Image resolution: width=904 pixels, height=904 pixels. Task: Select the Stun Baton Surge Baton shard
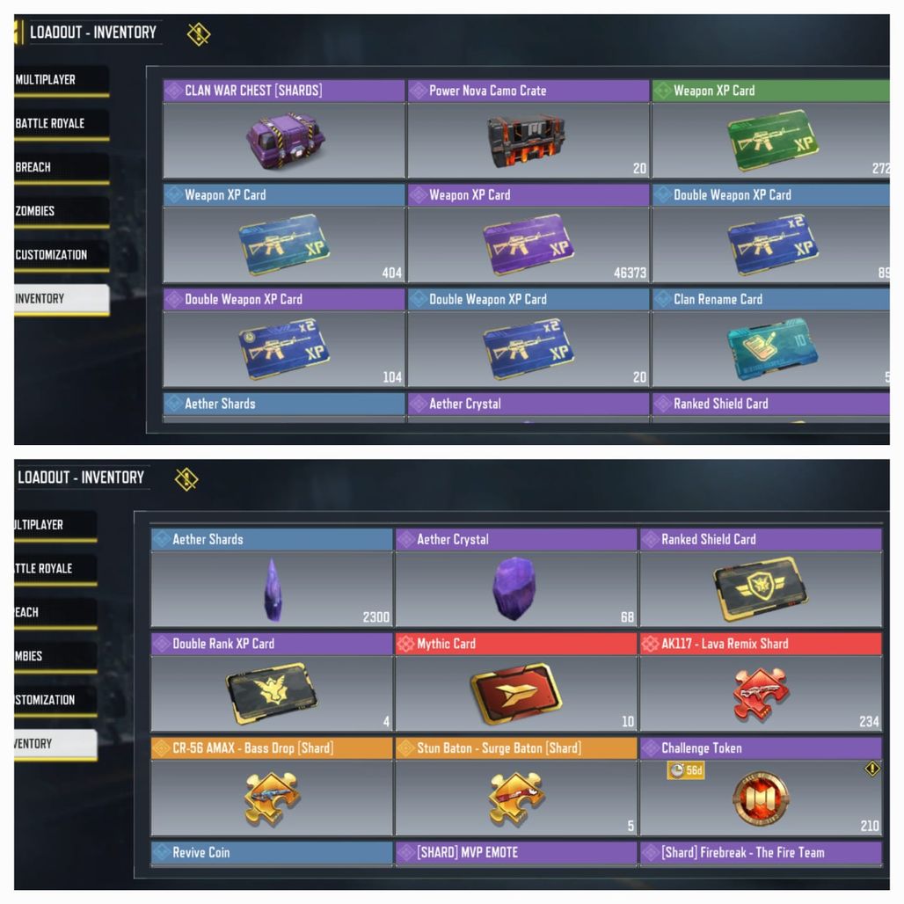(516, 798)
